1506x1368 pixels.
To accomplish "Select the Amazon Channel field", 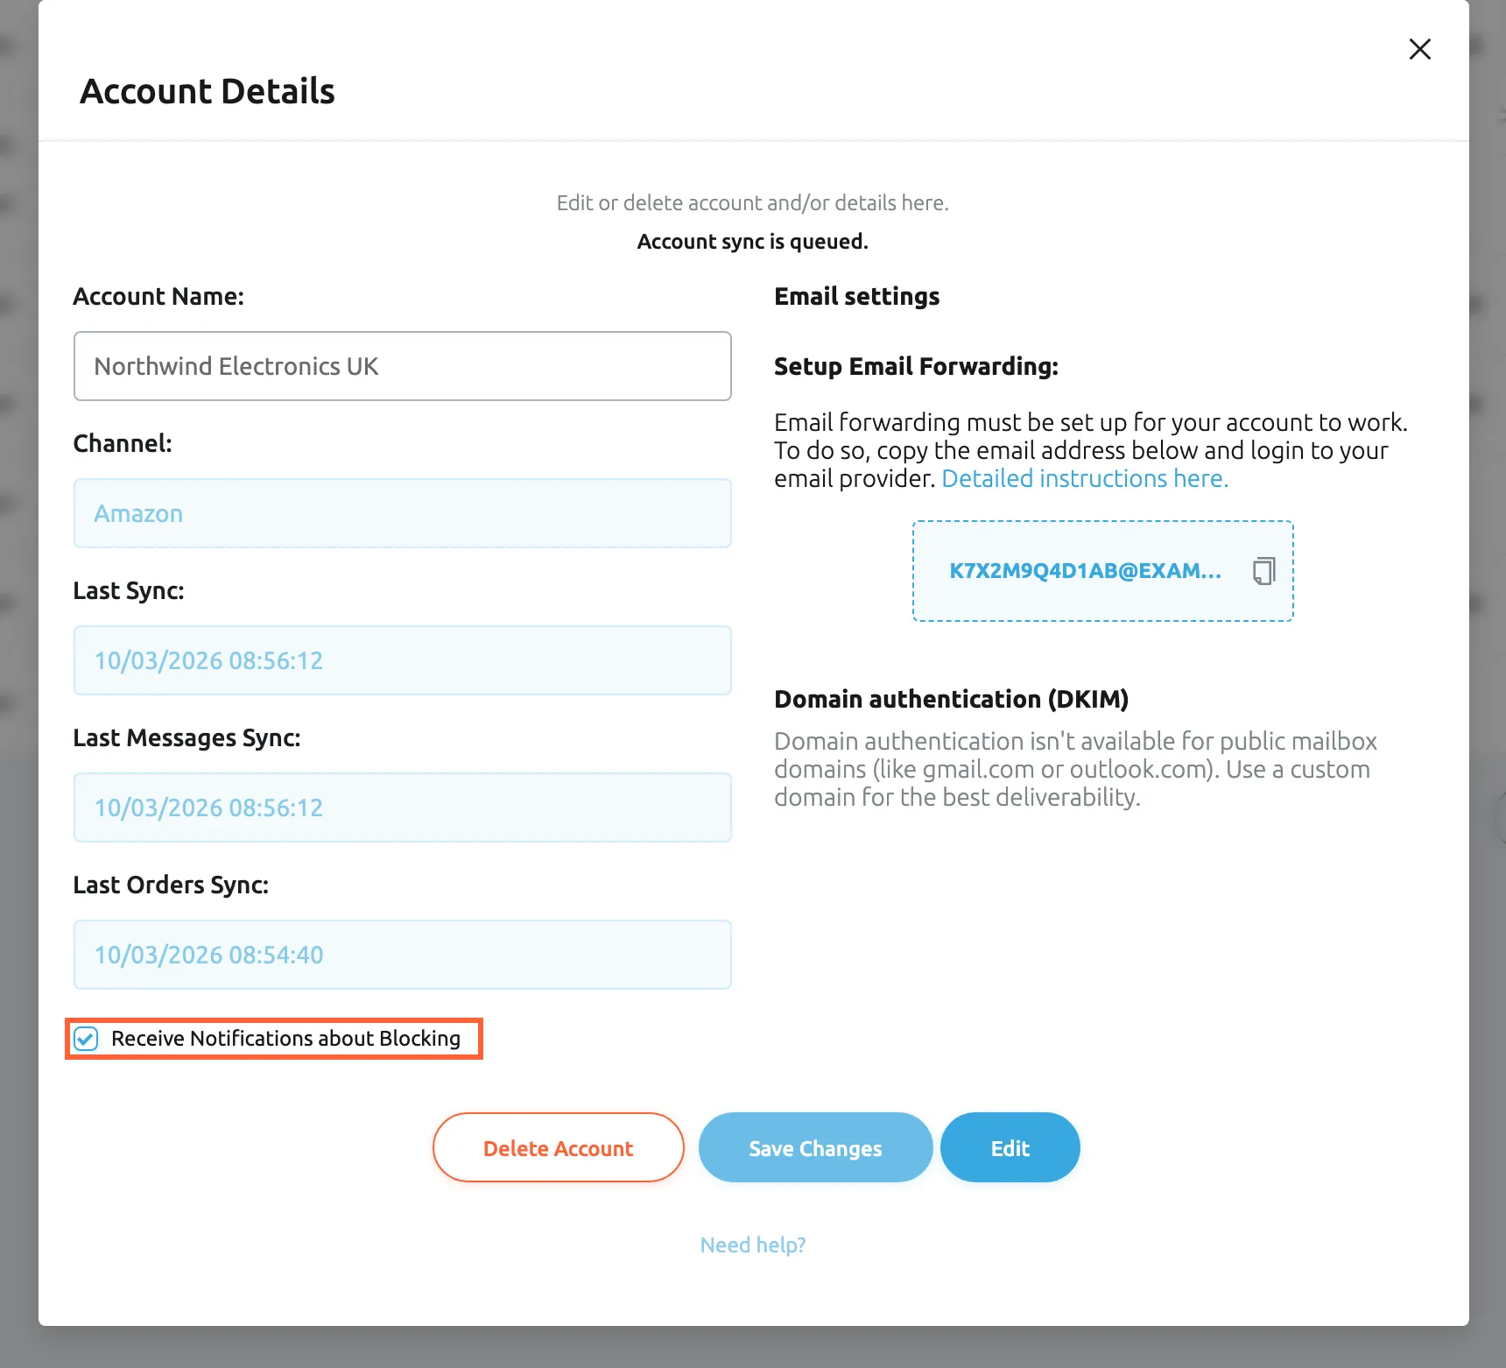I will point(403,513).
